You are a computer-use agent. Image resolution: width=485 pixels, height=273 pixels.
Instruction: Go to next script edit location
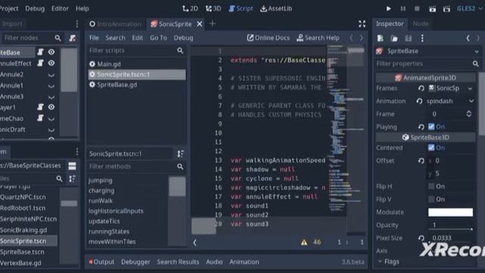(x=361, y=38)
